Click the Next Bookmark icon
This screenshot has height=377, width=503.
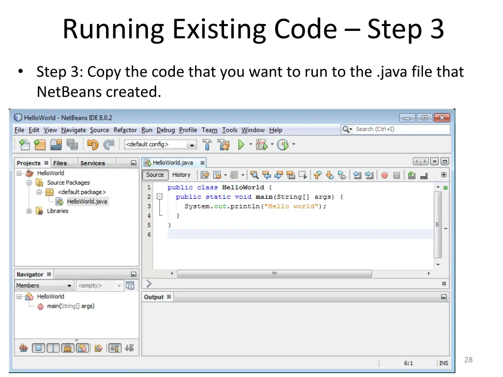[x=330, y=175]
